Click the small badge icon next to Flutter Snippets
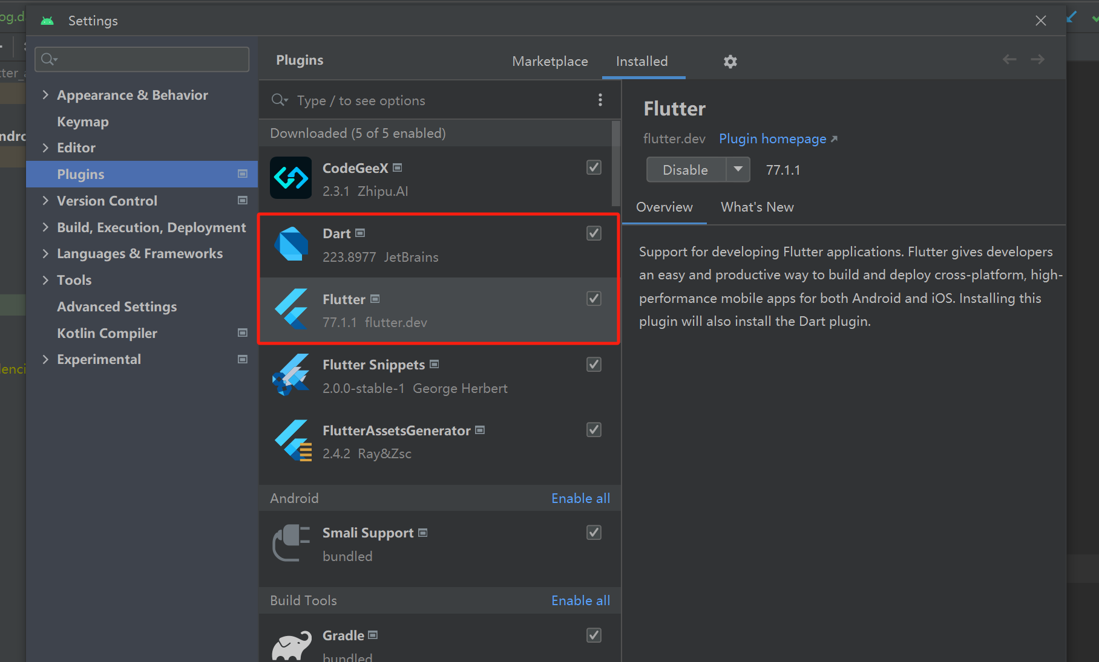The height and width of the screenshot is (662, 1099). (435, 364)
